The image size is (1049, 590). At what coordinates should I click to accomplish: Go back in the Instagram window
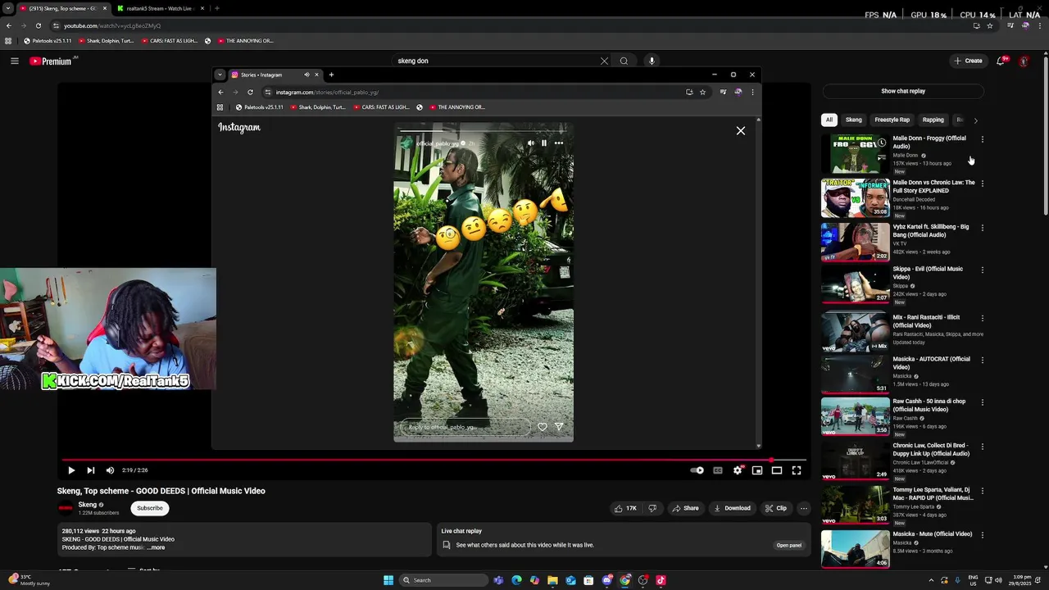pyautogui.click(x=220, y=92)
